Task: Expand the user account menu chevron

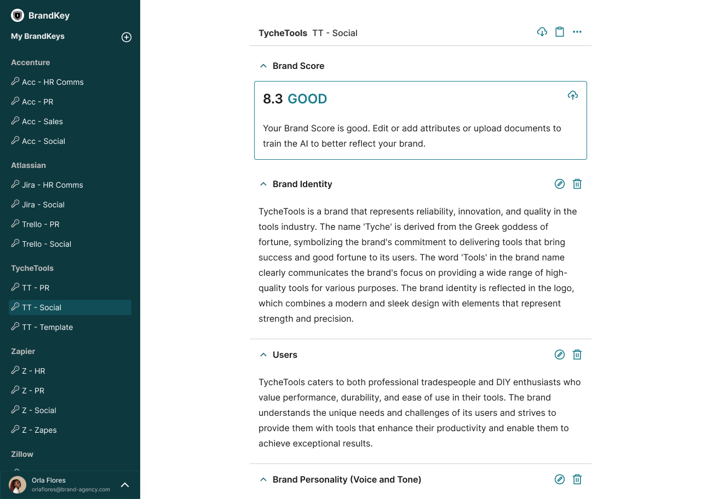Action: pos(125,485)
